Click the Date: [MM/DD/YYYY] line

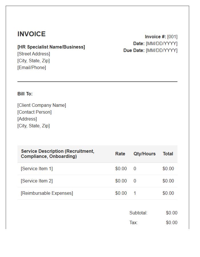coord(155,44)
